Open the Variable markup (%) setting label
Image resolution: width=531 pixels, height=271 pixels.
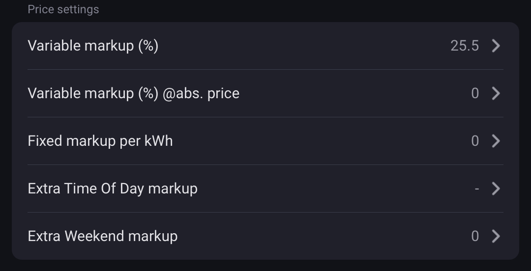(x=93, y=46)
